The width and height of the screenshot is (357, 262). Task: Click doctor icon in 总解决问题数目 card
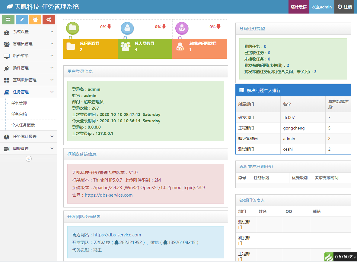[180, 46]
